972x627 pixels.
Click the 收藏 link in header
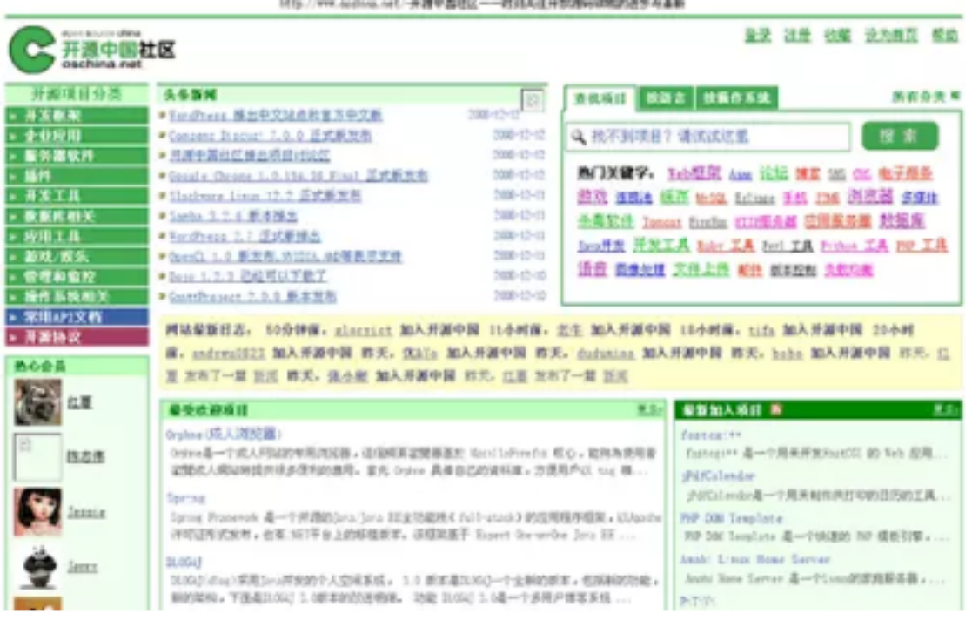[837, 36]
